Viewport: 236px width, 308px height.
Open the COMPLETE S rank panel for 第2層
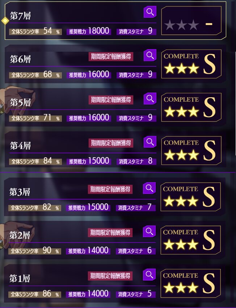(190, 240)
